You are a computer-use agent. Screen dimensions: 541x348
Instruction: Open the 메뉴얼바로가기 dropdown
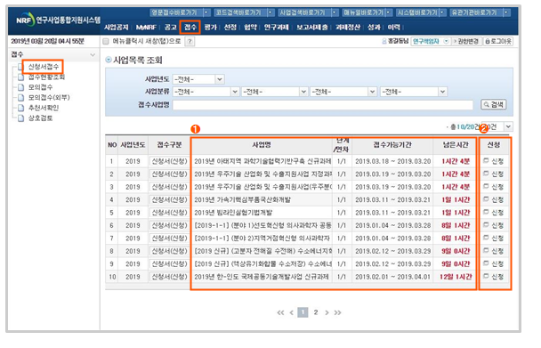tap(389, 12)
